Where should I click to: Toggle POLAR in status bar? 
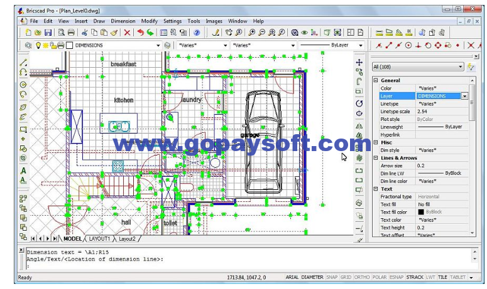click(x=380, y=277)
